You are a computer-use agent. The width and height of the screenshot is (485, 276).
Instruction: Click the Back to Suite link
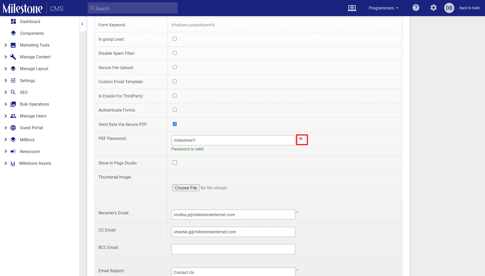pyautogui.click(x=469, y=8)
